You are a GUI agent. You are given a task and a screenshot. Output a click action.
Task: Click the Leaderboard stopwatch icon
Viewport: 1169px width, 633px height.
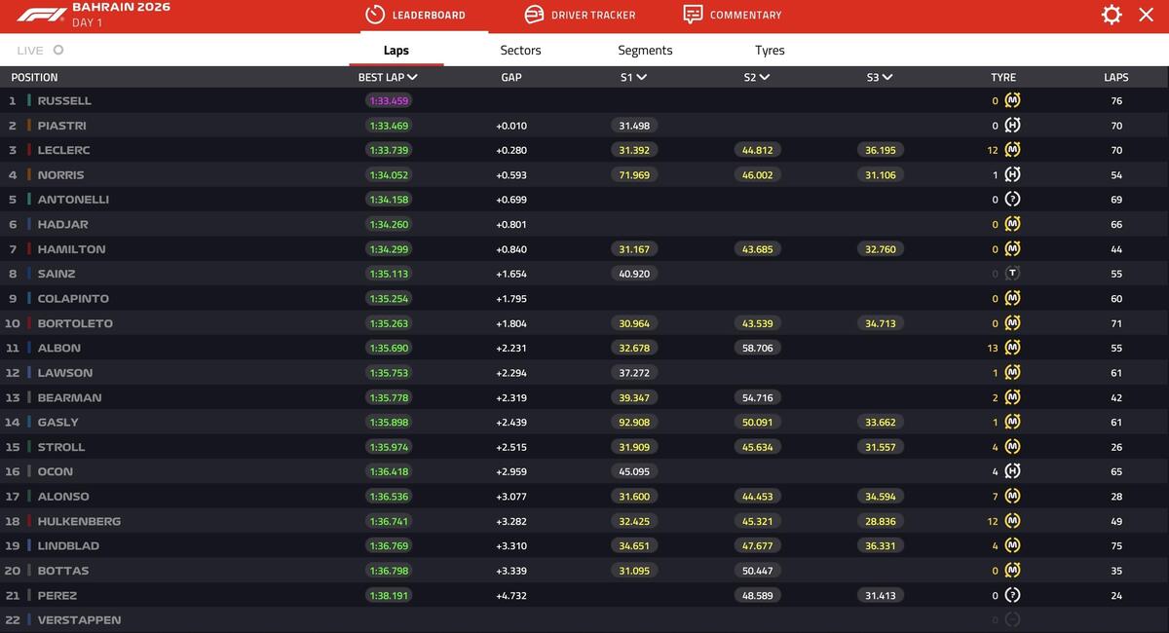tap(375, 15)
